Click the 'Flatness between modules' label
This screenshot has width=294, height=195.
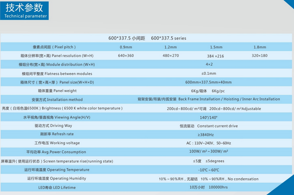[68, 74]
